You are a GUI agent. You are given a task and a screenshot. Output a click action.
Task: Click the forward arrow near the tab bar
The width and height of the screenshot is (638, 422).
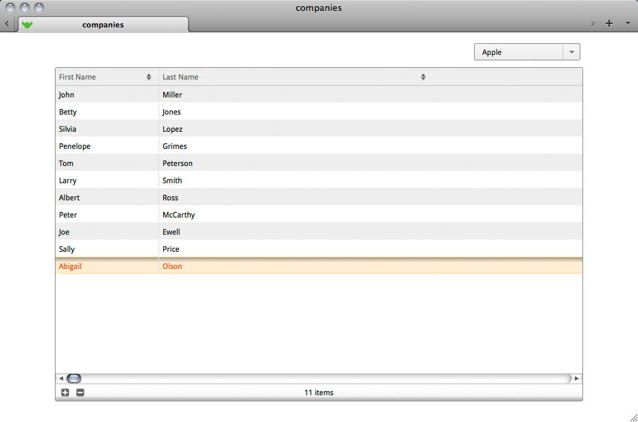point(593,23)
